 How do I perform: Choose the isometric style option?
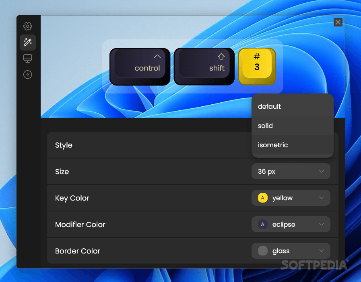tap(293, 145)
